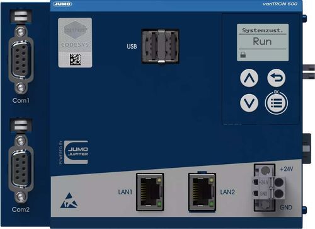The image size is (315, 229).
Task: Click the dual USB port
Action: pyautogui.click(x=161, y=46)
